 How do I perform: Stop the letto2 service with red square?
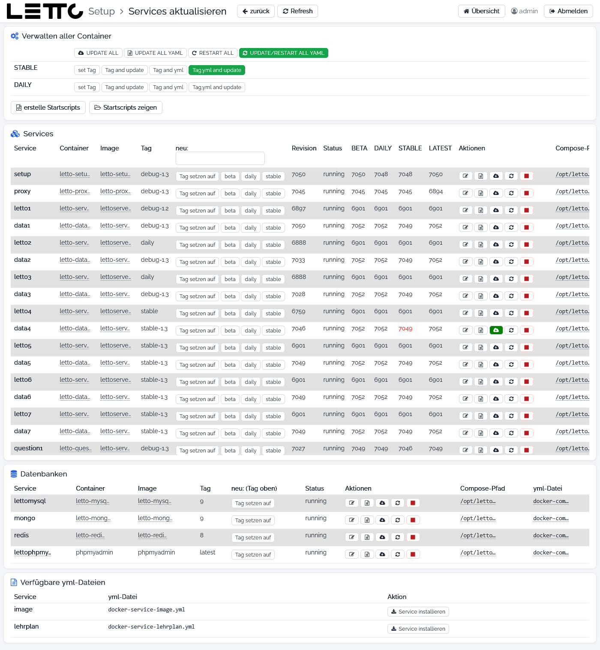pos(527,244)
